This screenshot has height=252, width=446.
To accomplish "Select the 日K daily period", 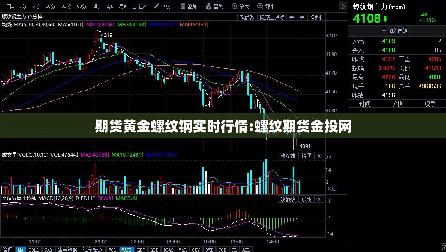I will point(10,6).
